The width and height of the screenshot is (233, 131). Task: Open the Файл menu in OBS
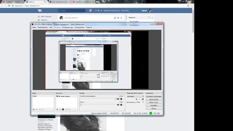coord(34,28)
